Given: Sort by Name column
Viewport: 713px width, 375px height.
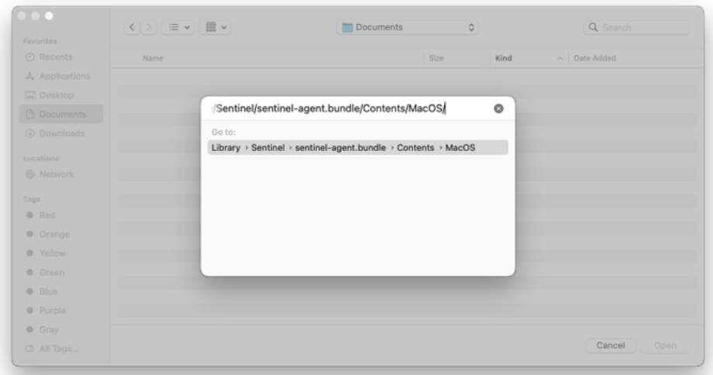Looking at the screenshot, I should pos(153,58).
